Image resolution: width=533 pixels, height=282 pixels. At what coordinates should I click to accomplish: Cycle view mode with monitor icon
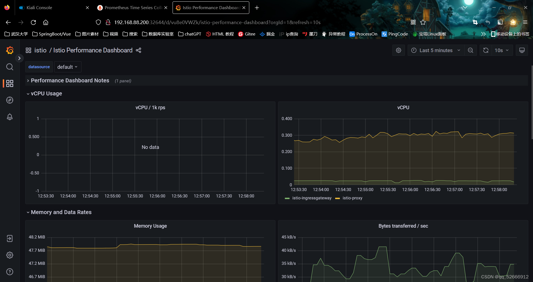[x=522, y=50]
